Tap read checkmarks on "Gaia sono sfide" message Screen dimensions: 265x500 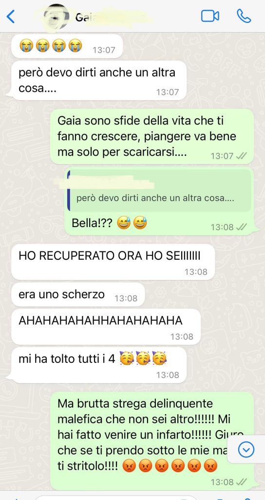[242, 156]
